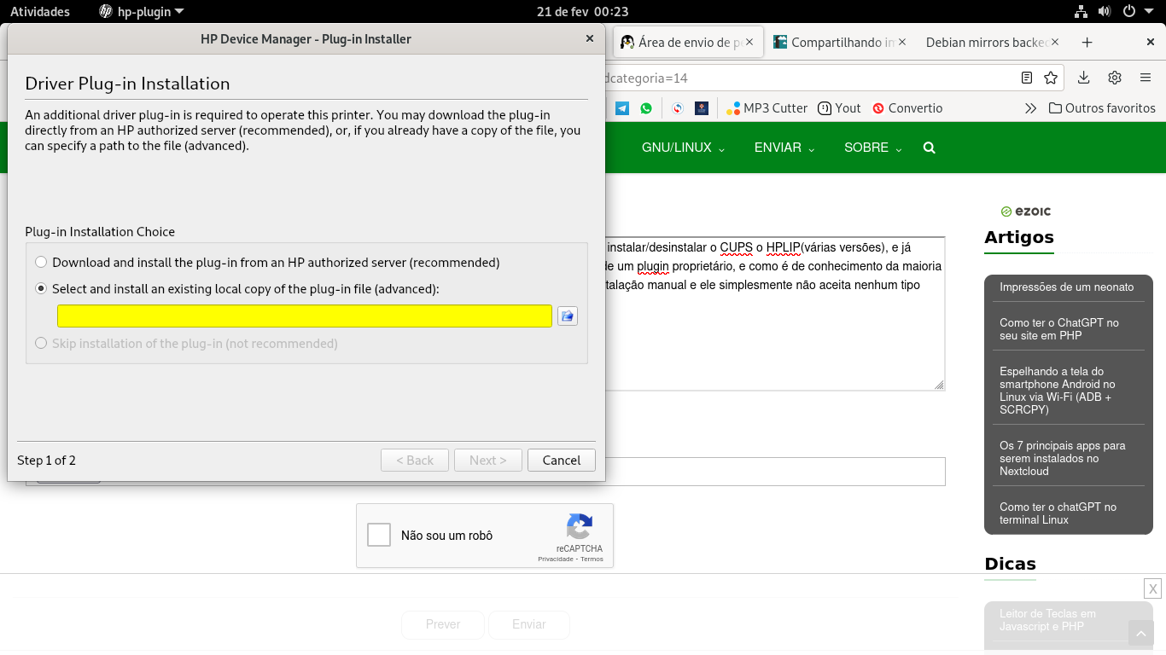The height and width of the screenshot is (655, 1166).
Task: Cancel the plug-in installer
Action: coord(562,461)
